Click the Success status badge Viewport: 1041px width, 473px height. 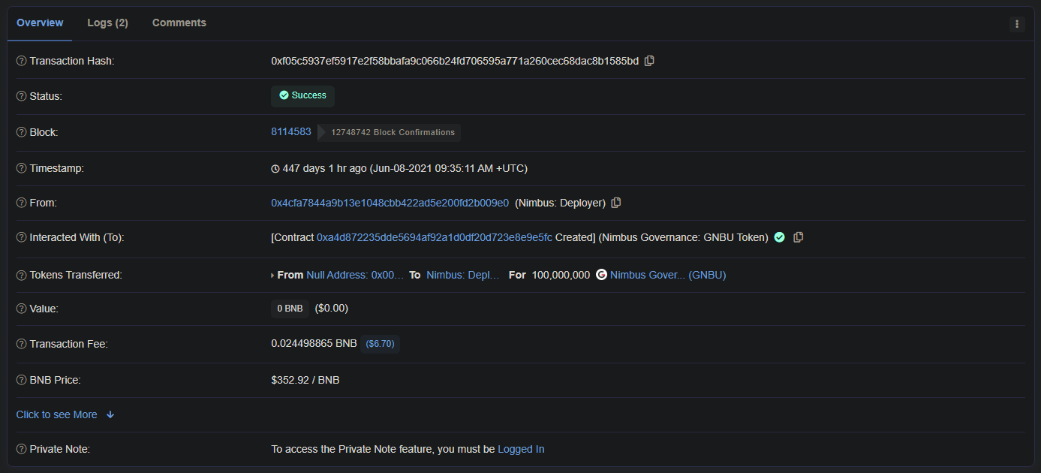tap(302, 95)
